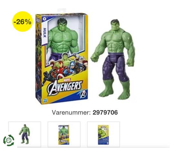Screen dimensions: 170x148
Task: Open the main boxed Hulk product image
Action: click(x=61, y=59)
